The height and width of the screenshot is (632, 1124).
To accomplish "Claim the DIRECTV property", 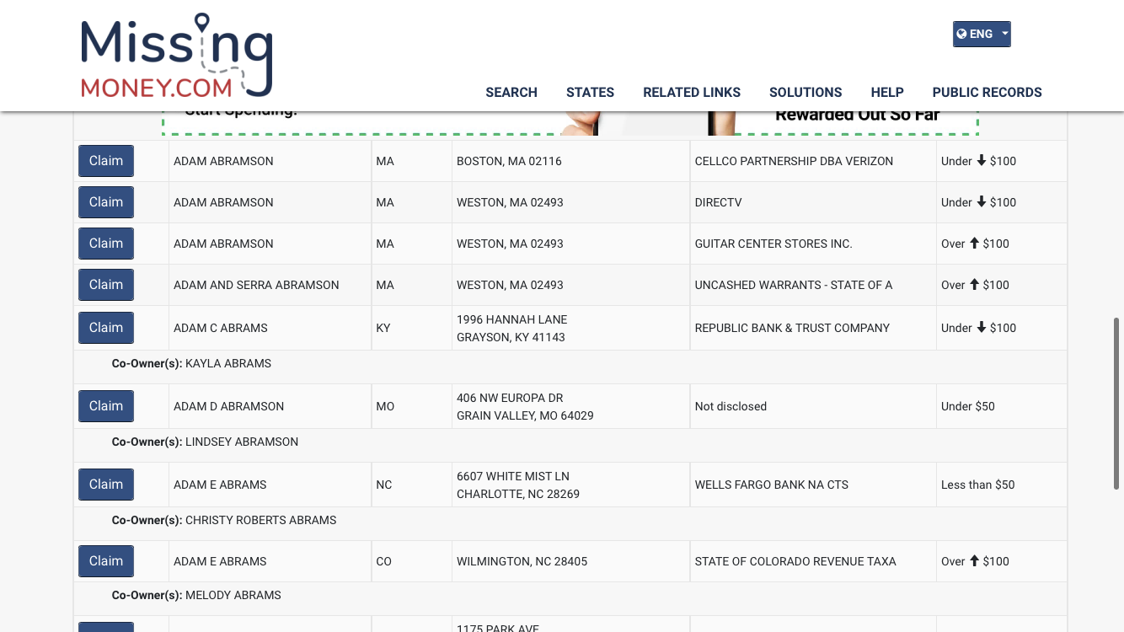I will click(106, 202).
